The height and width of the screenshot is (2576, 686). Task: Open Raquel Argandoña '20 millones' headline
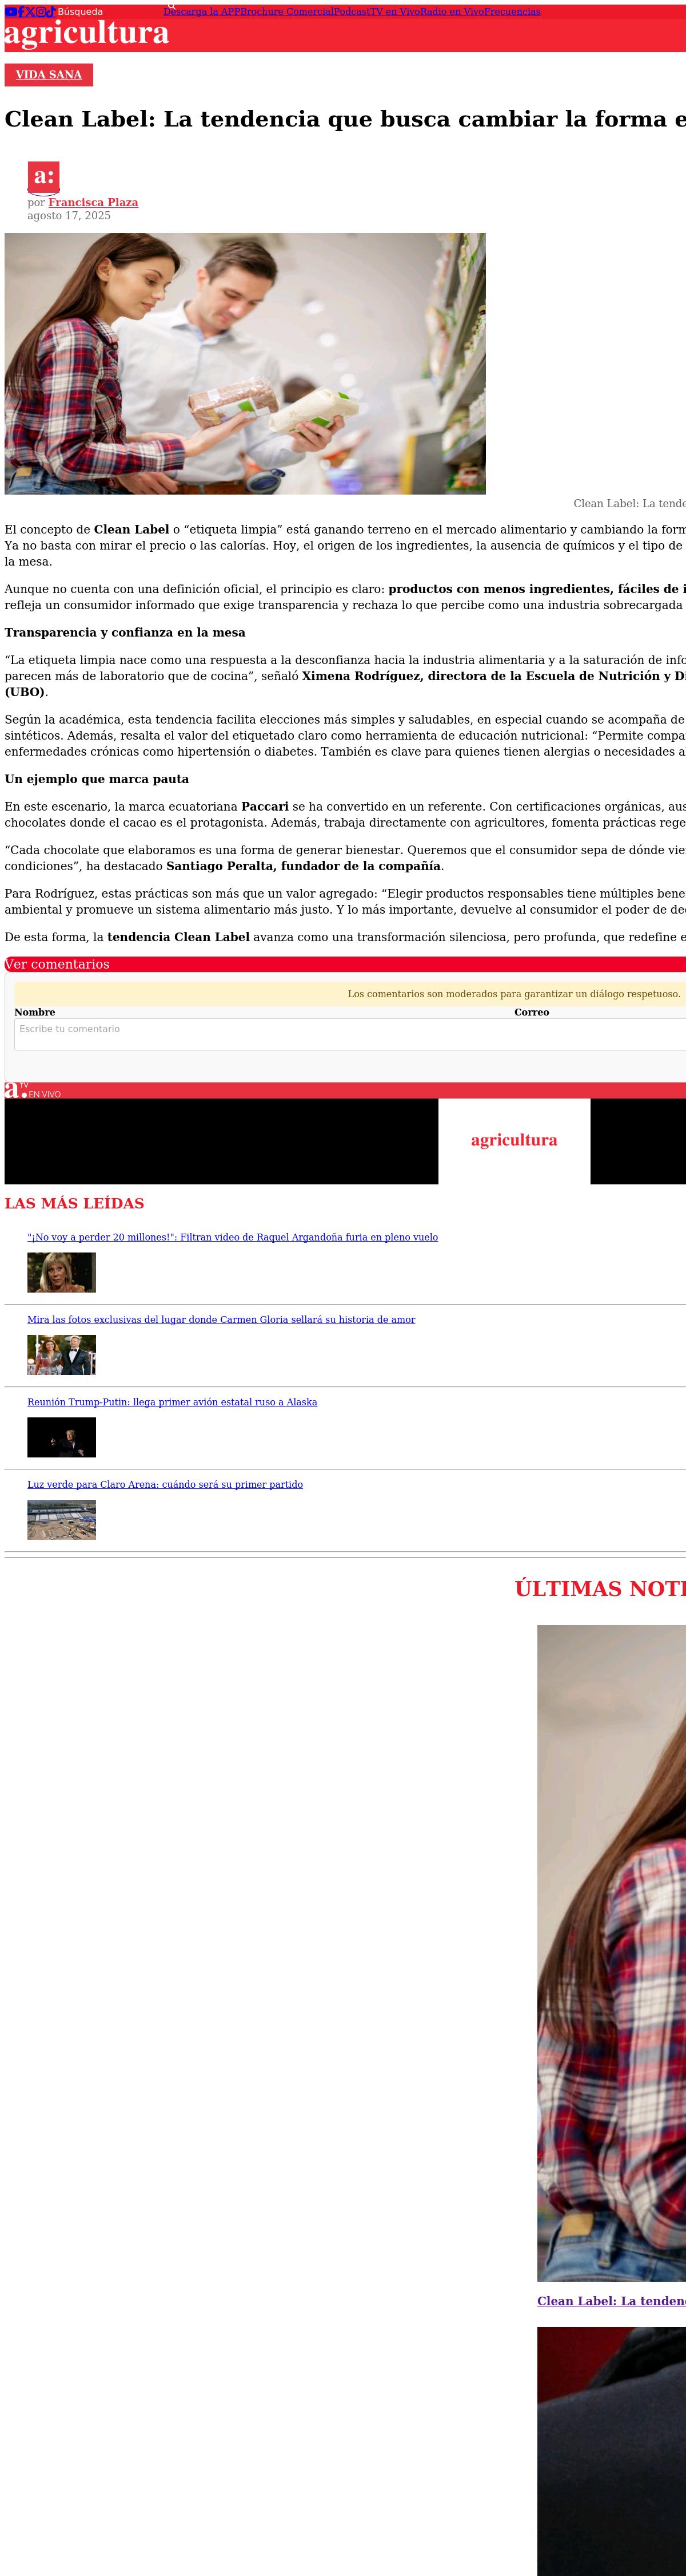[x=233, y=1237]
